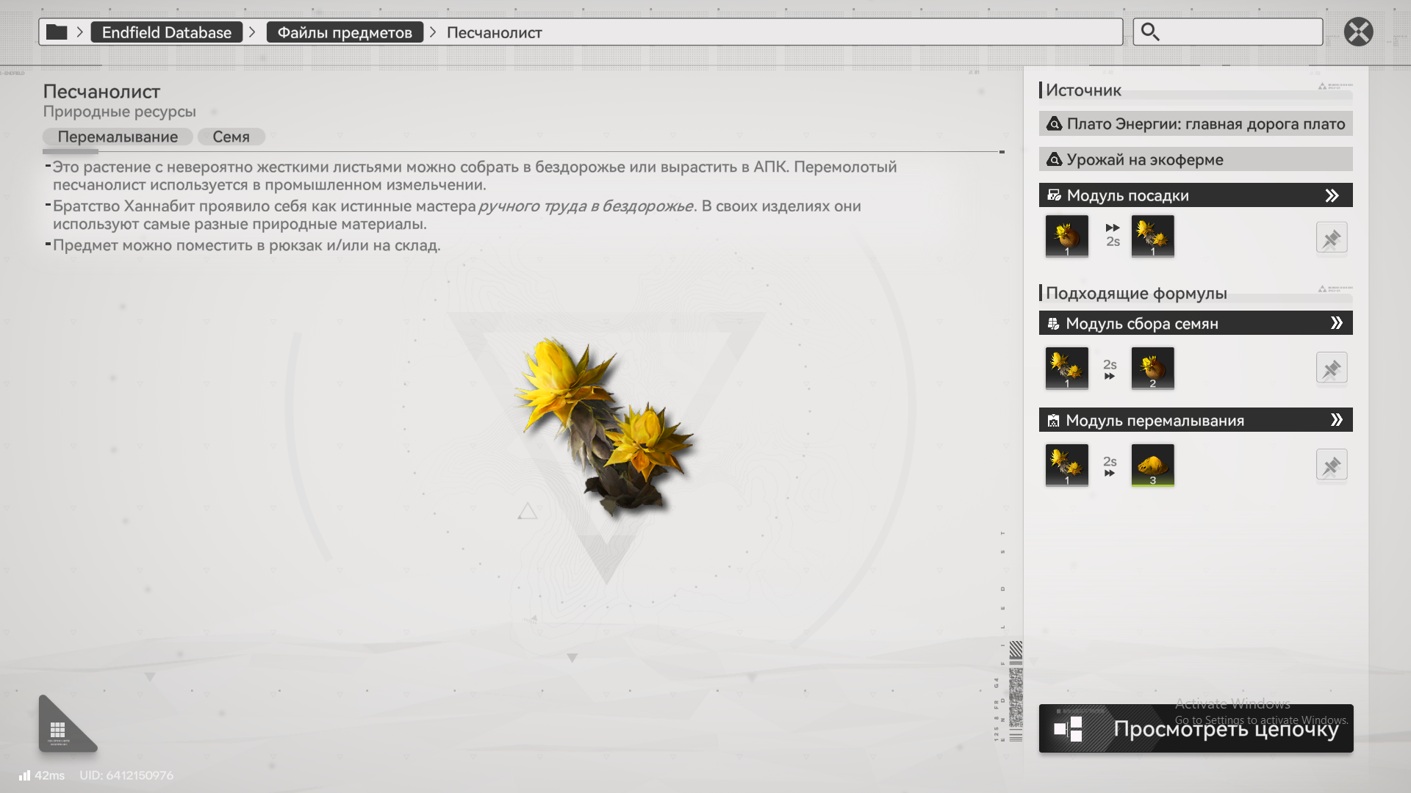
Task: Click sandleaf input icon in grinding module
Action: 1066,466
